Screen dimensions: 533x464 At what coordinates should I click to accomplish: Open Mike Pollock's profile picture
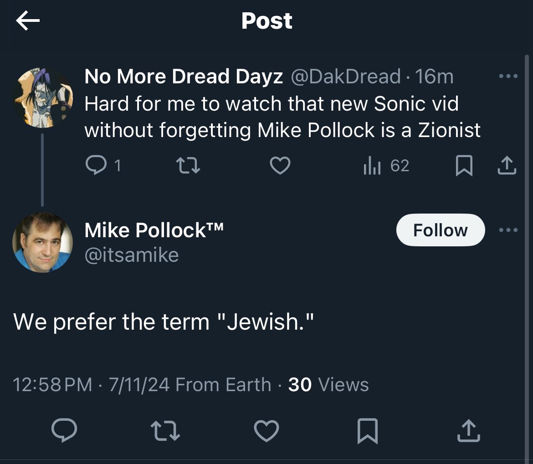(x=42, y=242)
